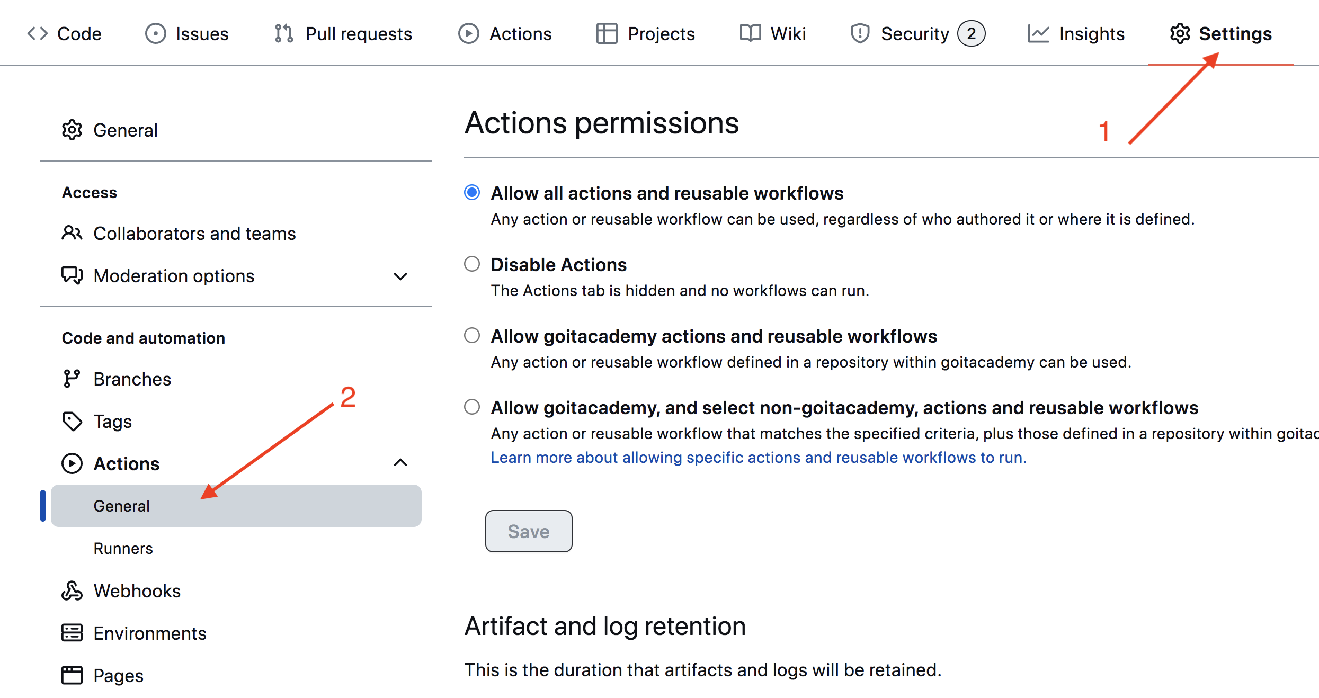Screen dimensions: 1319x698
Task: Open learn more about allowing specific actions link
Action: click(757, 457)
